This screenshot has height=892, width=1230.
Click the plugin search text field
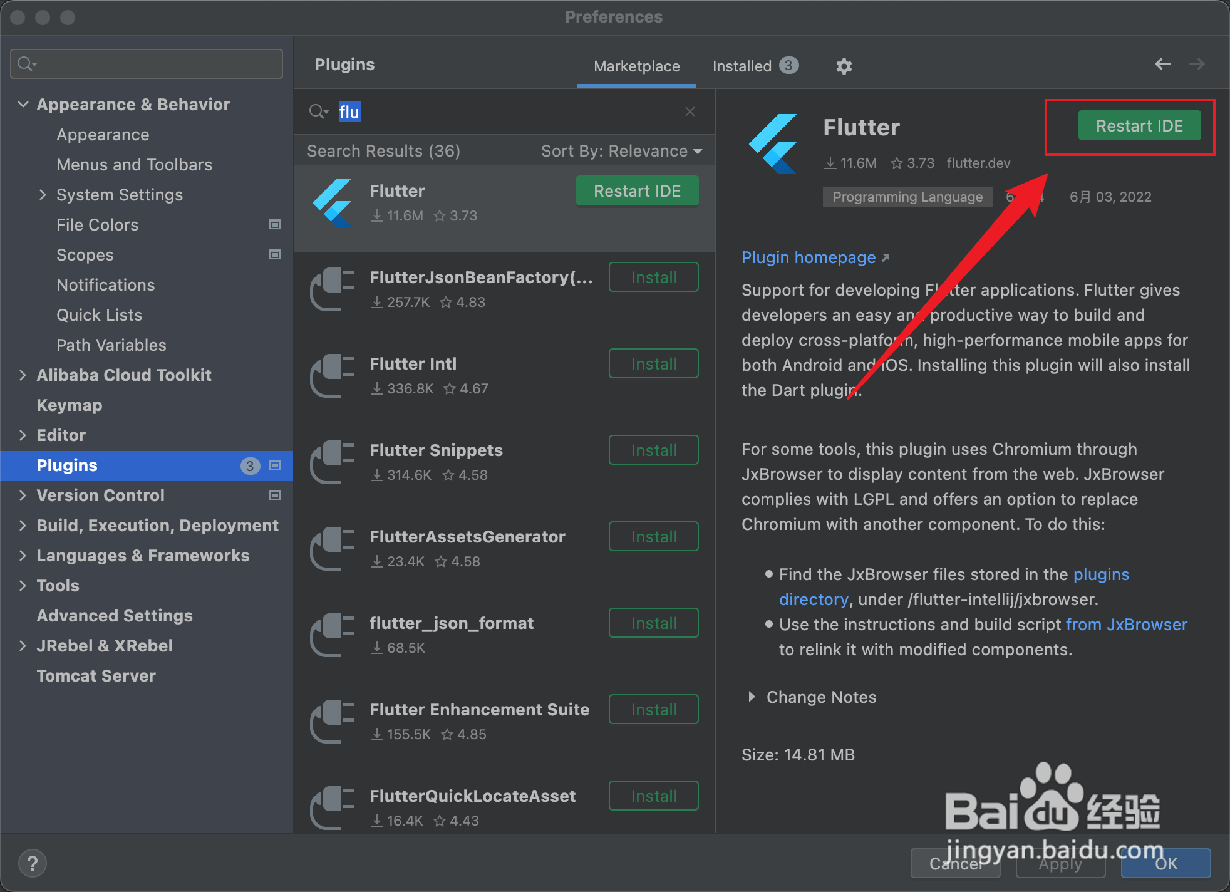501,111
